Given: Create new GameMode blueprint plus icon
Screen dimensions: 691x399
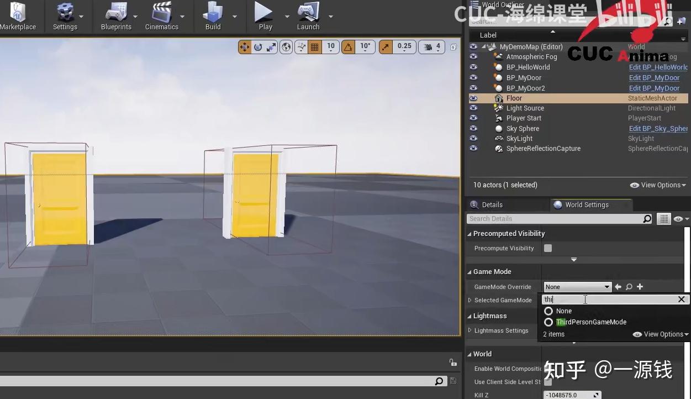Looking at the screenshot, I should [x=640, y=287].
